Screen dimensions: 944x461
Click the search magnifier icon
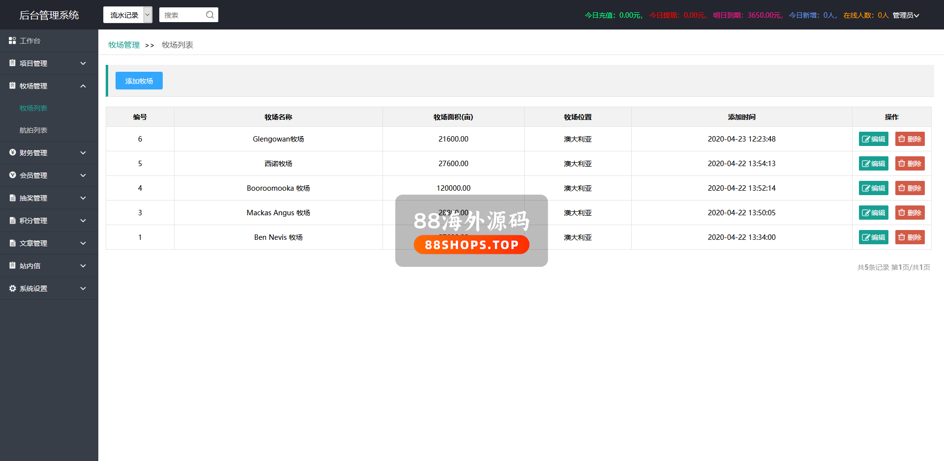tap(210, 15)
